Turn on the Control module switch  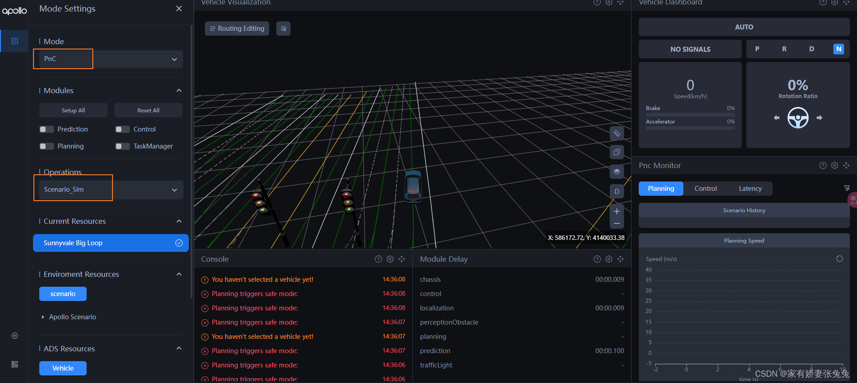[x=122, y=129]
